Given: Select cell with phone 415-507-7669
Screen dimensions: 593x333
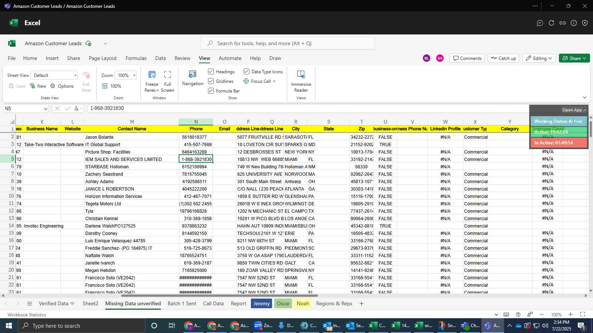Looking at the screenshot, I should [196, 144].
